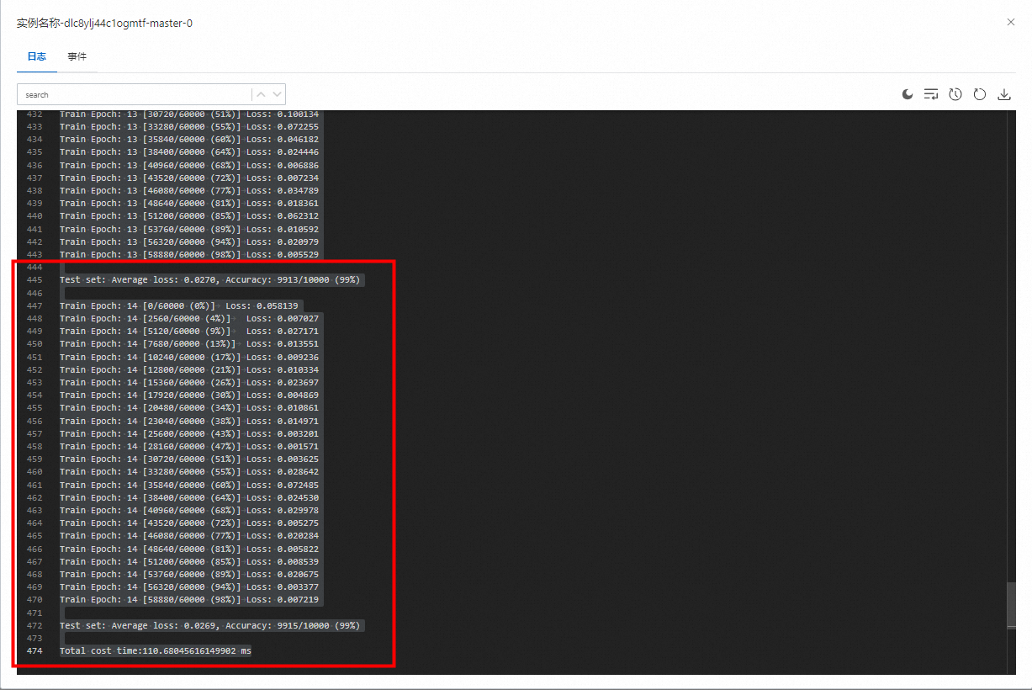Viewport: 1032px width, 690px height.
Task: Click Train Epoch 14 first log line
Action: click(x=181, y=305)
